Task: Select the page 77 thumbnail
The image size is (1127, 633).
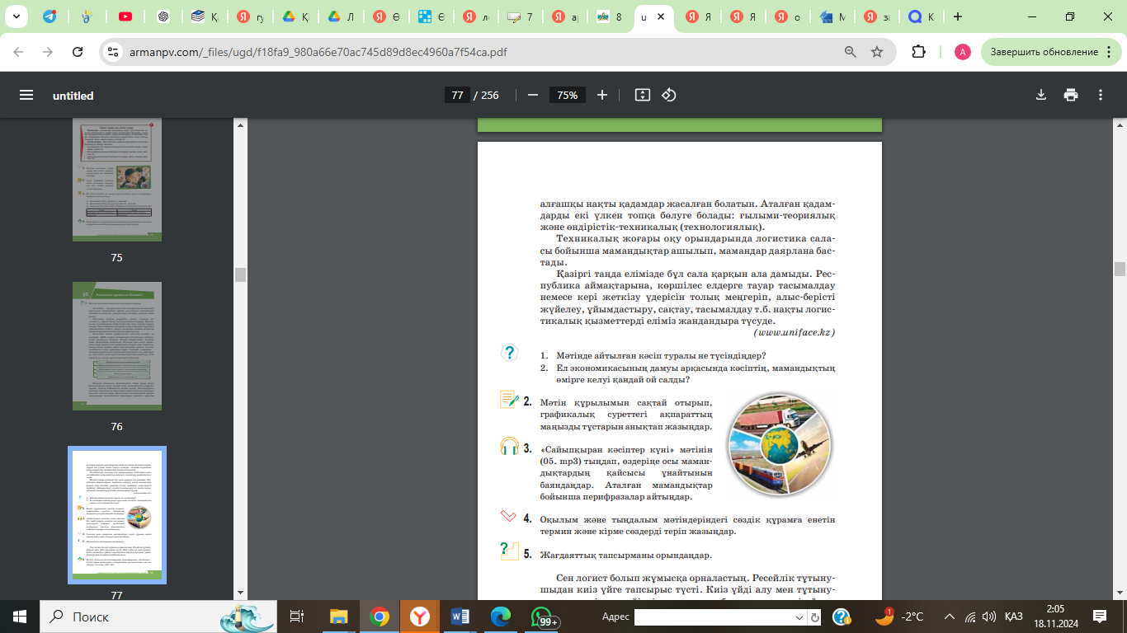Action: (x=117, y=515)
